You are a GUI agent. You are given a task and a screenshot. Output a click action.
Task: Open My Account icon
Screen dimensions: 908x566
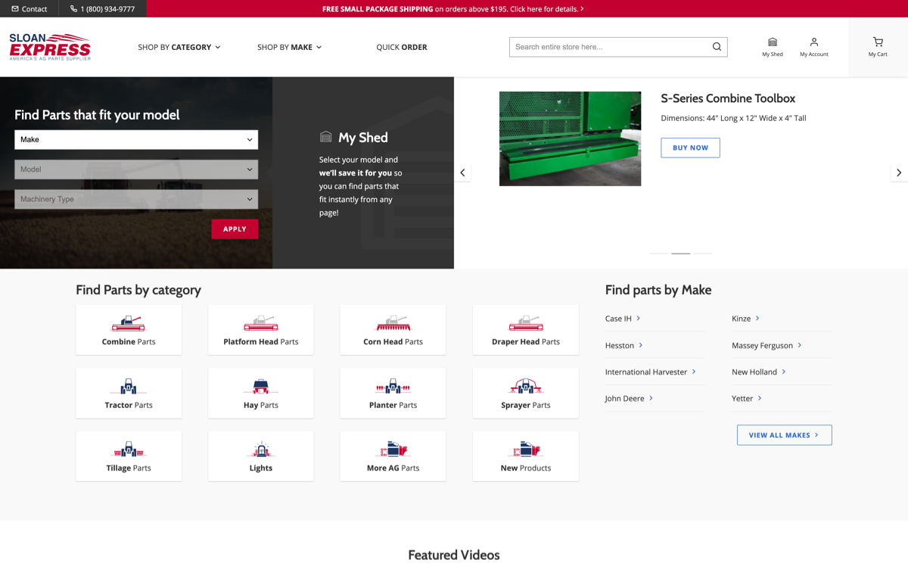click(814, 47)
